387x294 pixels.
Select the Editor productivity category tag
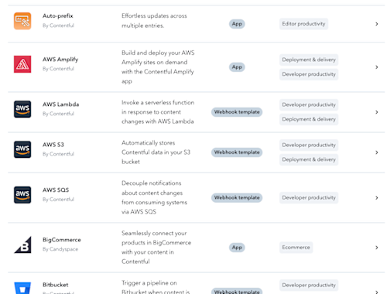[303, 24]
